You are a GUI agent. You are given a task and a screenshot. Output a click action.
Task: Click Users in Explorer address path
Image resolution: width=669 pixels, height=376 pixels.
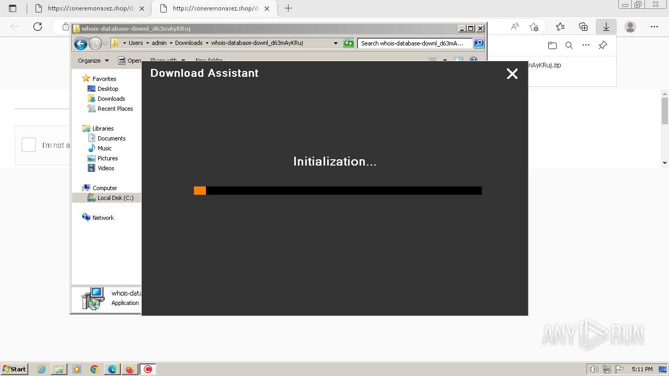135,43
